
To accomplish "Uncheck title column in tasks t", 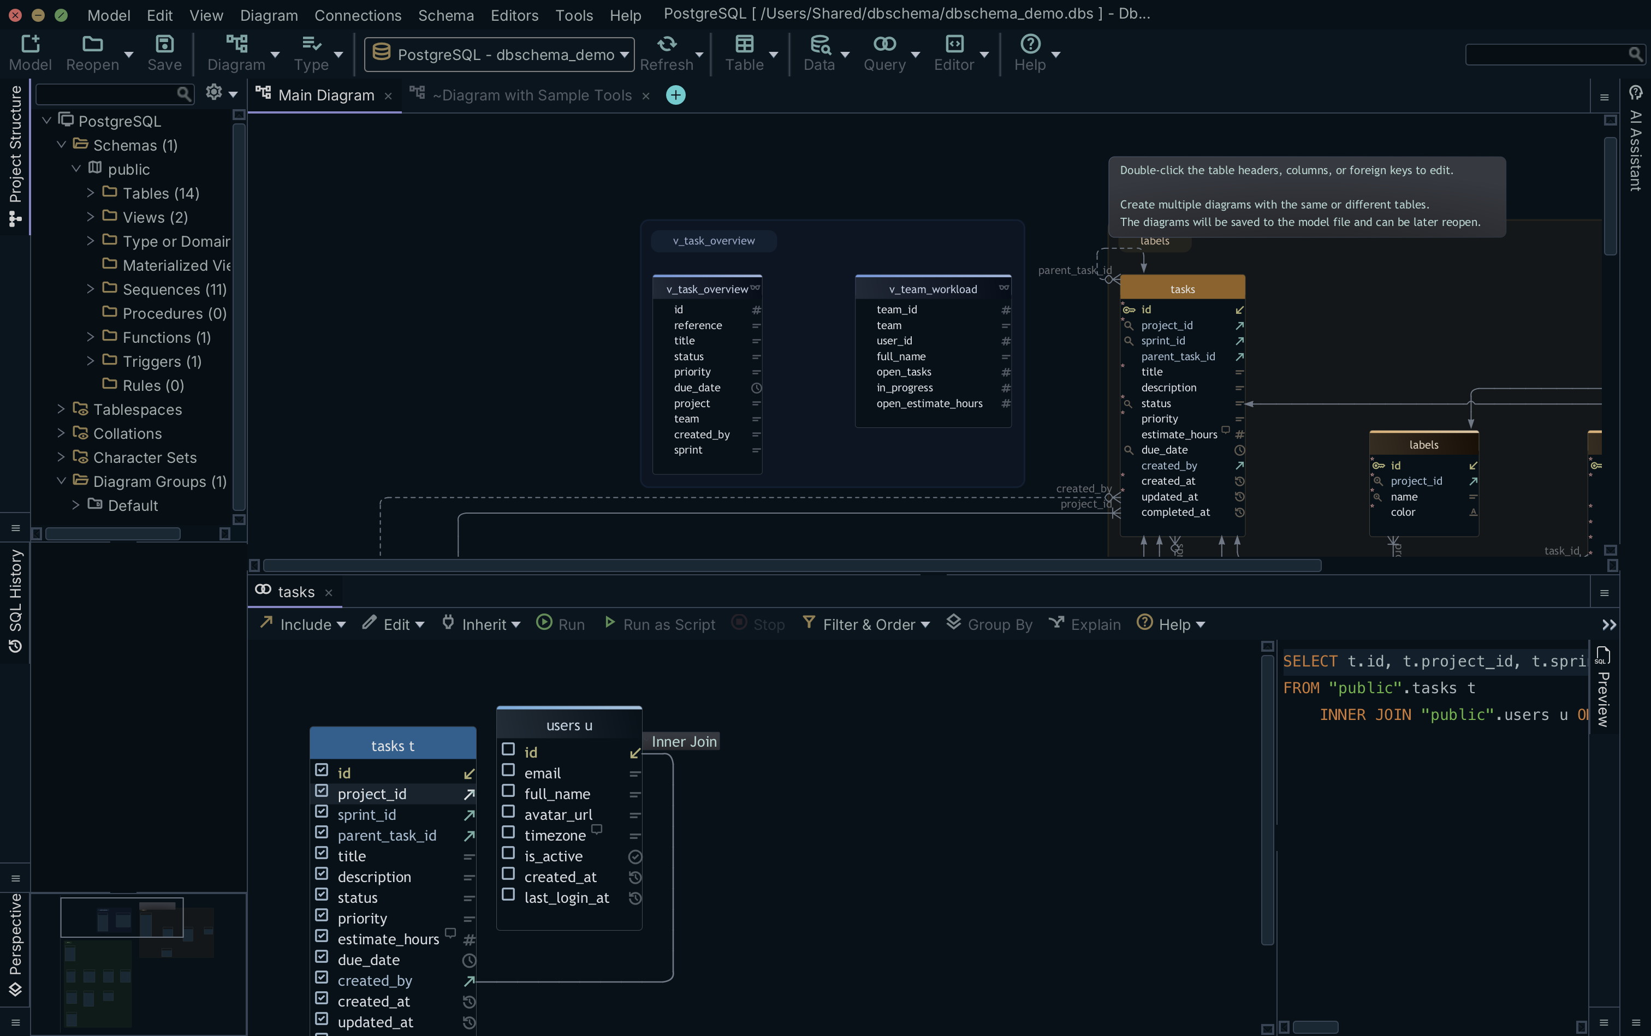I will [322, 853].
